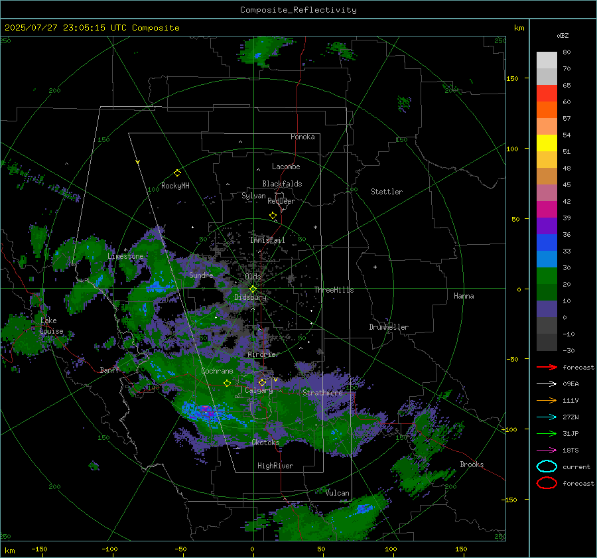Click the Sundre town label
Viewport: 597px width, 558px height.
(x=201, y=275)
